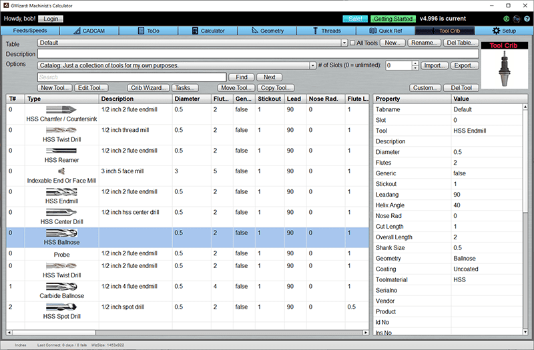534x350 pixels.
Task: Click the Custom... button
Action: coord(425,88)
